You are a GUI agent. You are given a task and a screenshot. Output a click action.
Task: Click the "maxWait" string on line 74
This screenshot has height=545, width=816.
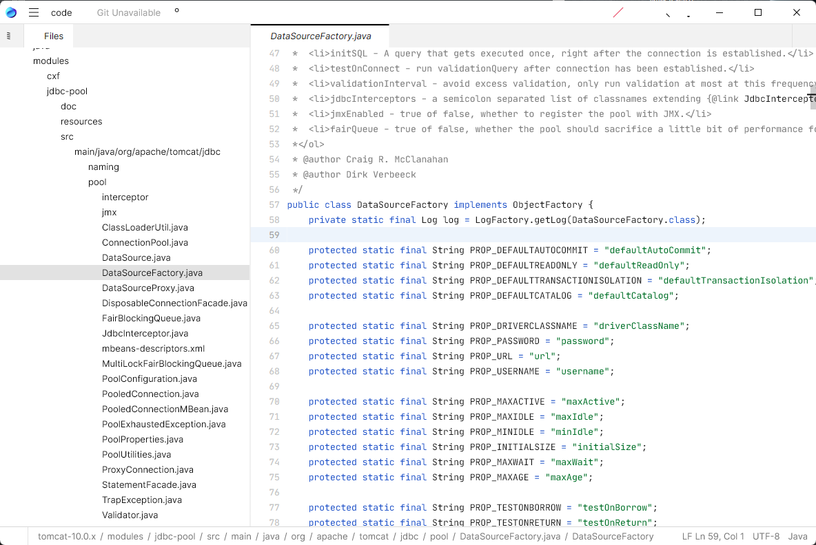(575, 462)
